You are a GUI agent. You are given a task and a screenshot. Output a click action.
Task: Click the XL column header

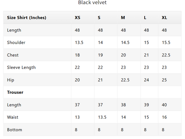pyautogui.click(x=164, y=18)
